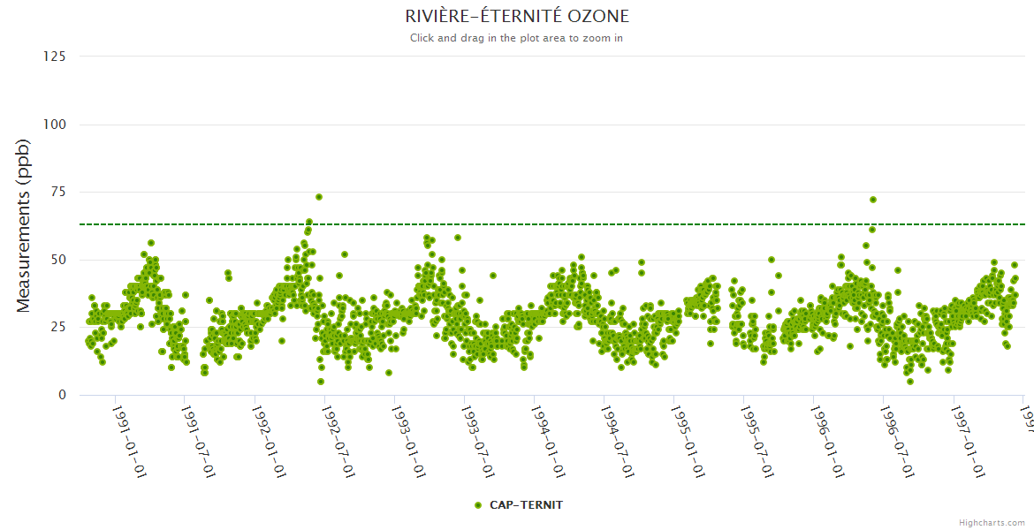The image size is (1034, 530).
Task: Select the highest data point in 1992
Action: 319,197
